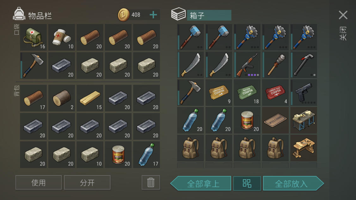Select the first aid kit in pocket
The image size is (356, 200).
[x=34, y=38]
